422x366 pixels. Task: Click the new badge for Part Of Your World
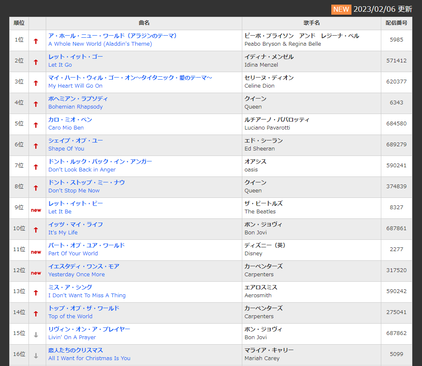click(36, 252)
